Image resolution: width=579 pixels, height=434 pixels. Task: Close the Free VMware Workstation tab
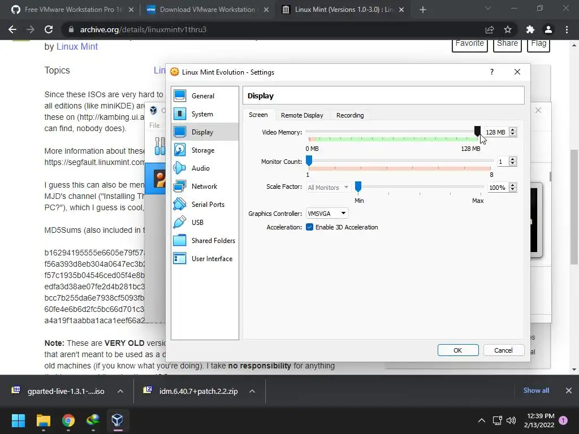click(x=131, y=10)
